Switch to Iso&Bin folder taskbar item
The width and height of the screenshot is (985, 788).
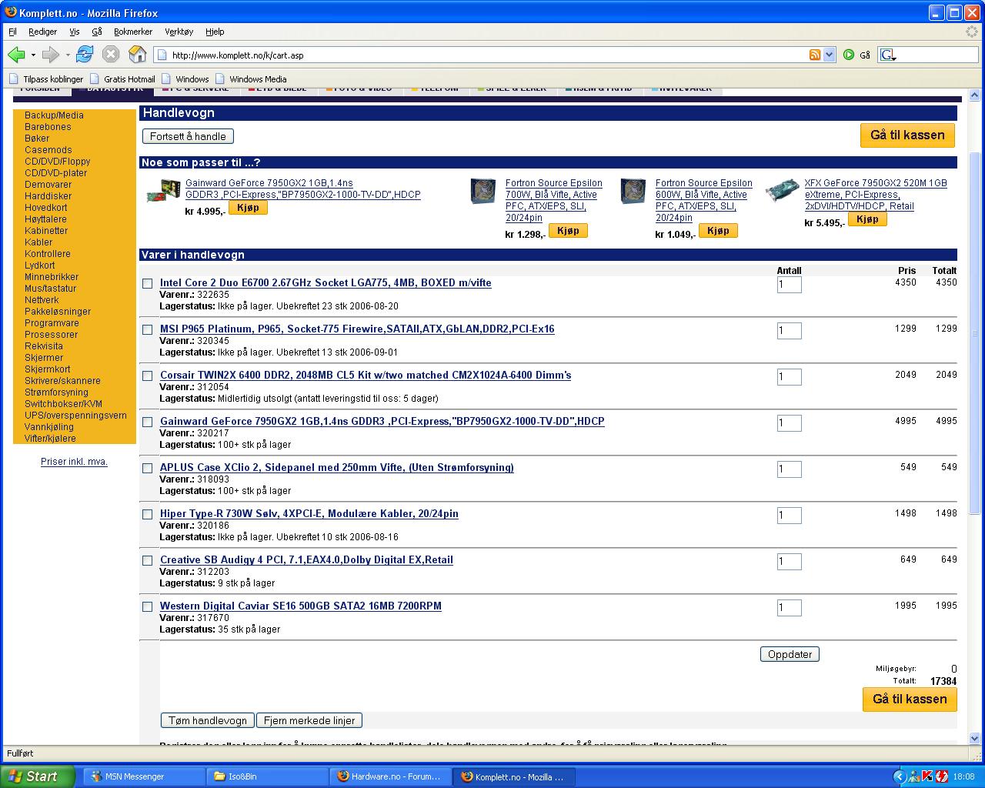pyautogui.click(x=267, y=776)
